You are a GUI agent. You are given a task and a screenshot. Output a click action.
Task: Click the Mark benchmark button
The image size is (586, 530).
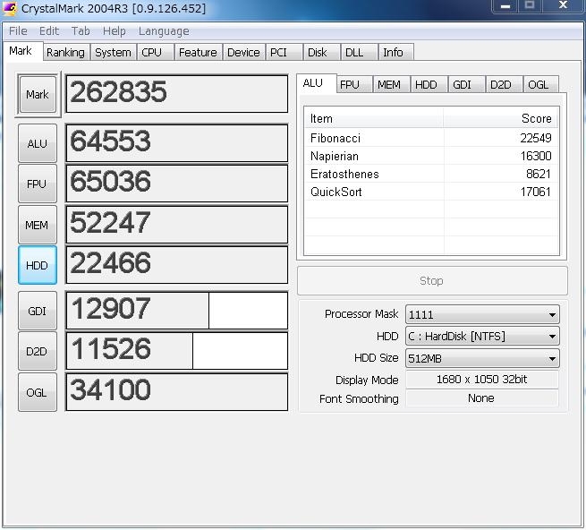(x=38, y=94)
